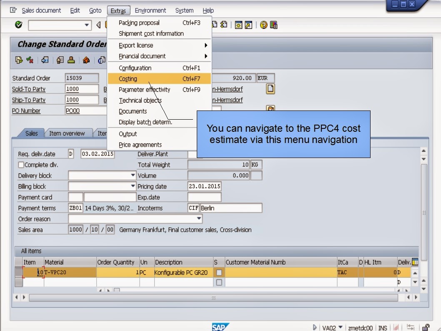Click the green Enter checkmark icon

[x=19, y=25]
